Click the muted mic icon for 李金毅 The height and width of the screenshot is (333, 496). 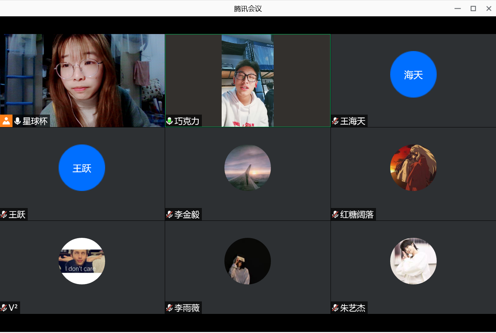pos(170,214)
